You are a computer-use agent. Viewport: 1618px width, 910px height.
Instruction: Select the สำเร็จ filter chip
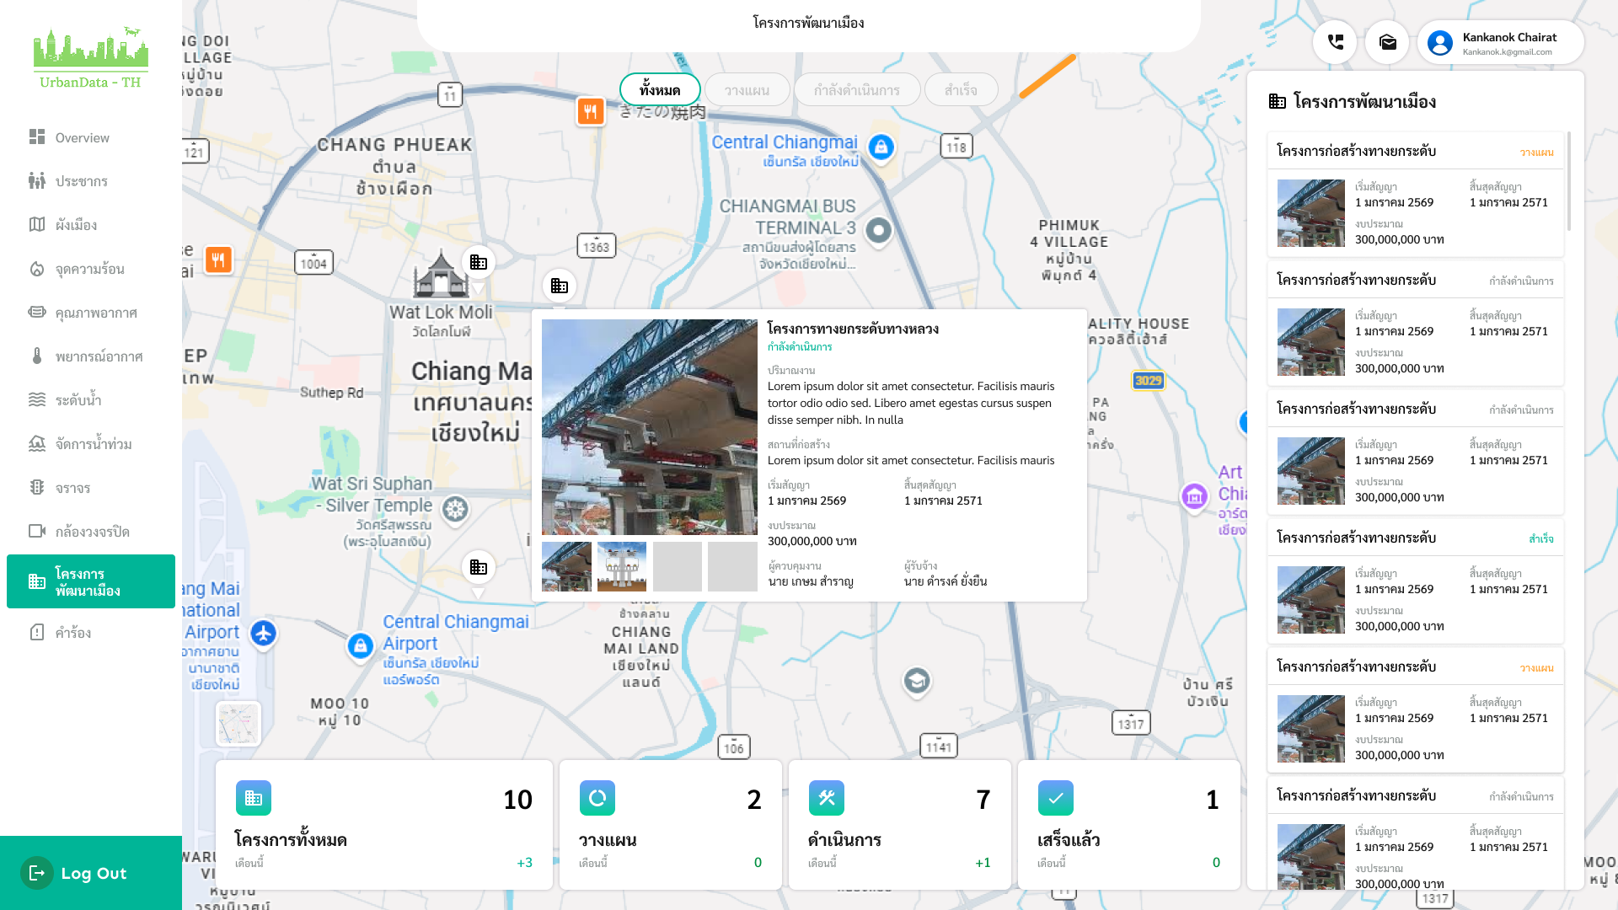pos(961,89)
